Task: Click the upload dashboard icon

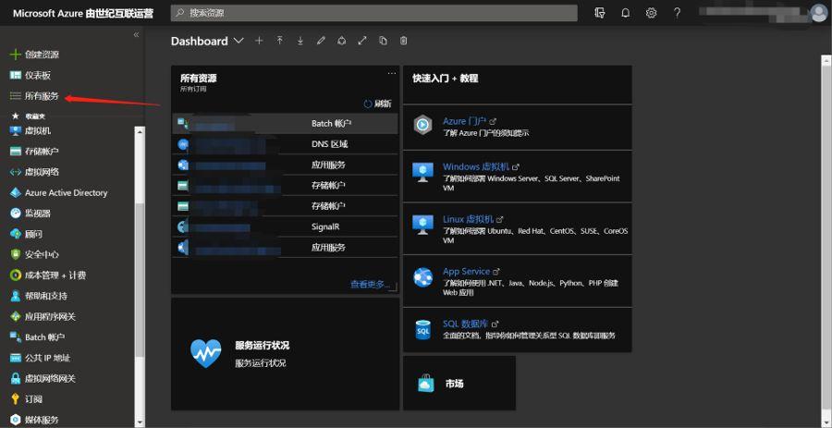Action: coord(279,41)
